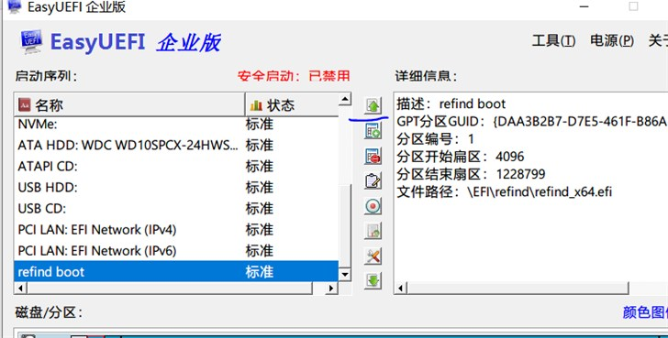The image size is (668, 338).
Task: Select the refind boot entry
Action: (x=176, y=272)
